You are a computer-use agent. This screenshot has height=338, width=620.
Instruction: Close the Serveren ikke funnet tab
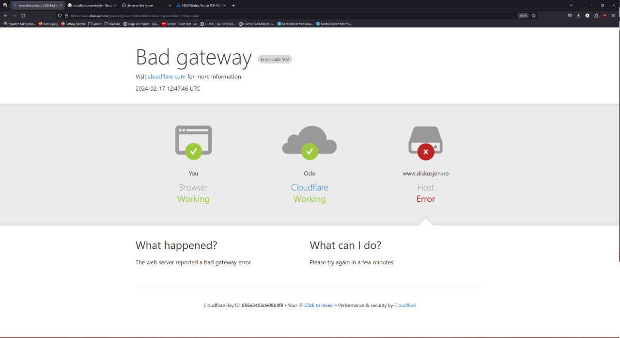pyautogui.click(x=170, y=5)
